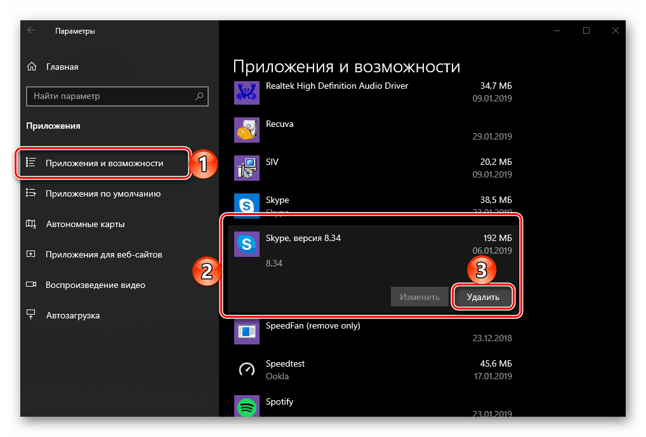Click the Приложения и возможности page heading
This screenshot has width=646, height=437.
tap(346, 67)
